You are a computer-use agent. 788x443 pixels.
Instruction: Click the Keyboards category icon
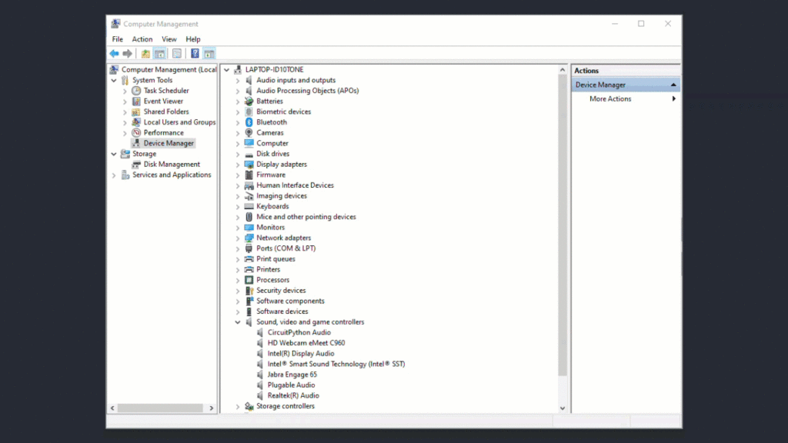pos(249,206)
